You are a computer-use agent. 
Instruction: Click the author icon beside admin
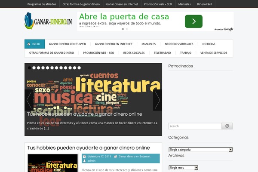(84, 161)
